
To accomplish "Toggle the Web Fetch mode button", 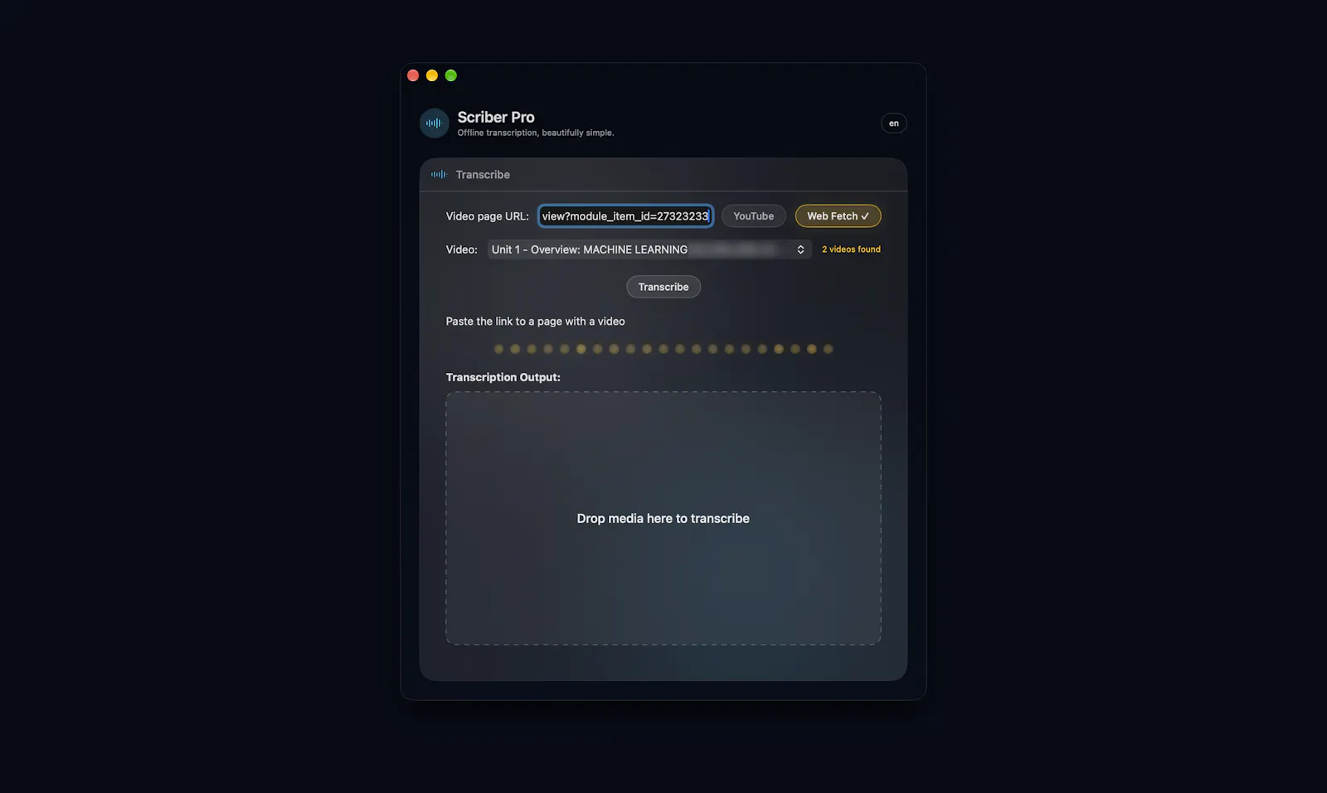I will click(x=838, y=216).
